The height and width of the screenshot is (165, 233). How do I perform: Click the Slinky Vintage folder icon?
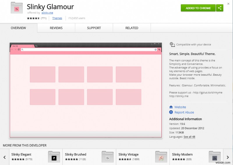pos(161,157)
